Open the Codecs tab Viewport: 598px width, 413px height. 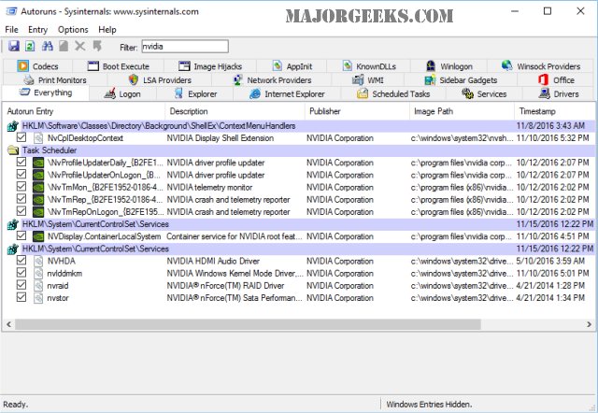coord(37,66)
